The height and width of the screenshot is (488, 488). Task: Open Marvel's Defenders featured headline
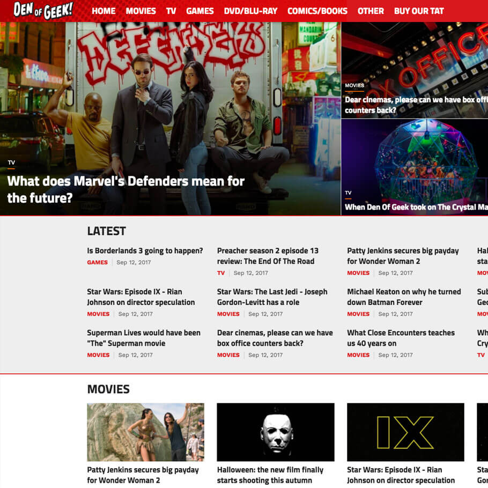[125, 189]
